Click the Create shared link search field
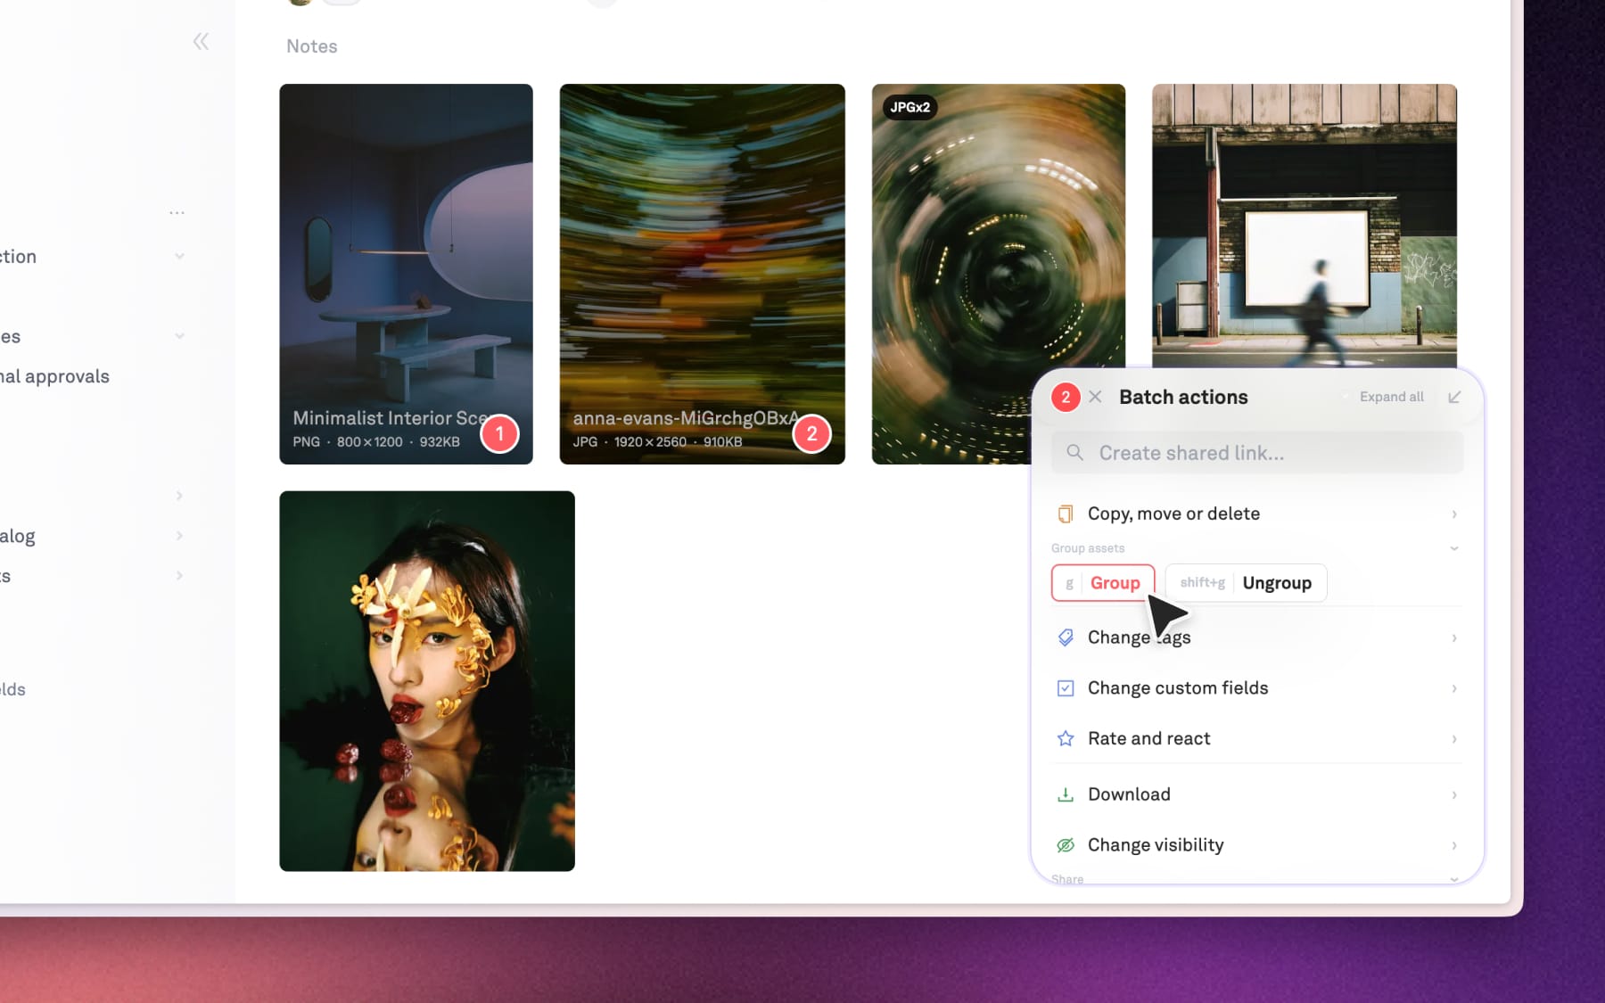1605x1003 pixels. point(1257,453)
